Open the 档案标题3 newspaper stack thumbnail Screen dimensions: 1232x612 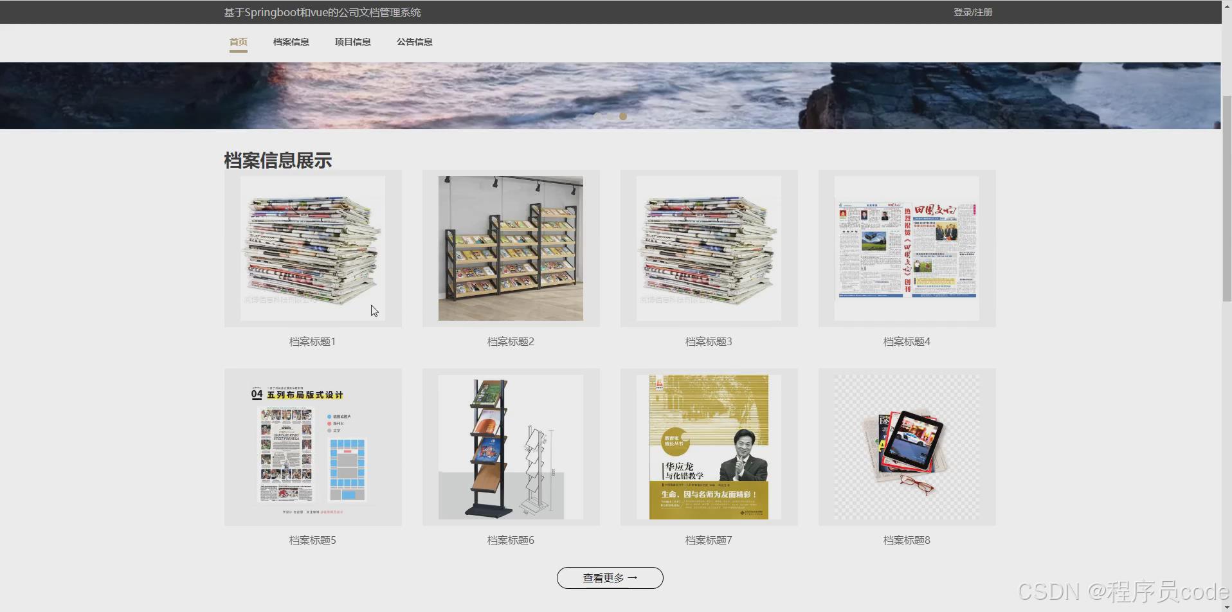709,248
